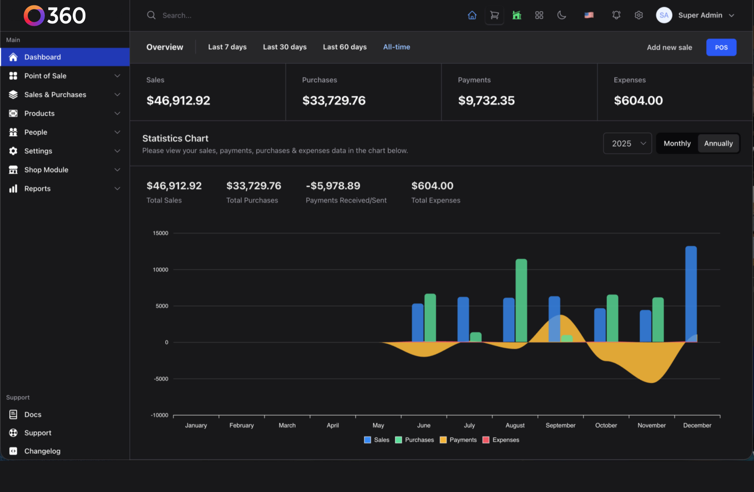Image resolution: width=754 pixels, height=492 pixels.
Task: Select the Last 30 days tab
Action: [x=284, y=47]
